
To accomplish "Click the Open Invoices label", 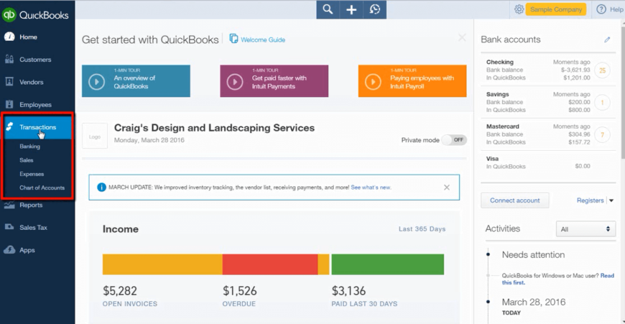I will click(x=130, y=304).
